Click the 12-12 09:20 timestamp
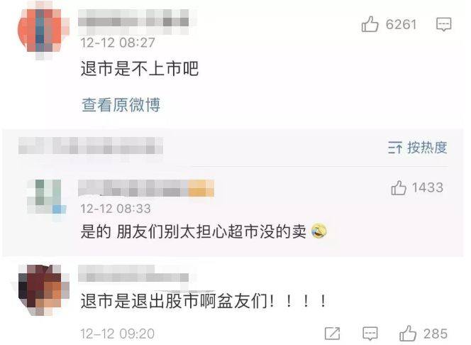471x345 pixels. click(x=118, y=334)
